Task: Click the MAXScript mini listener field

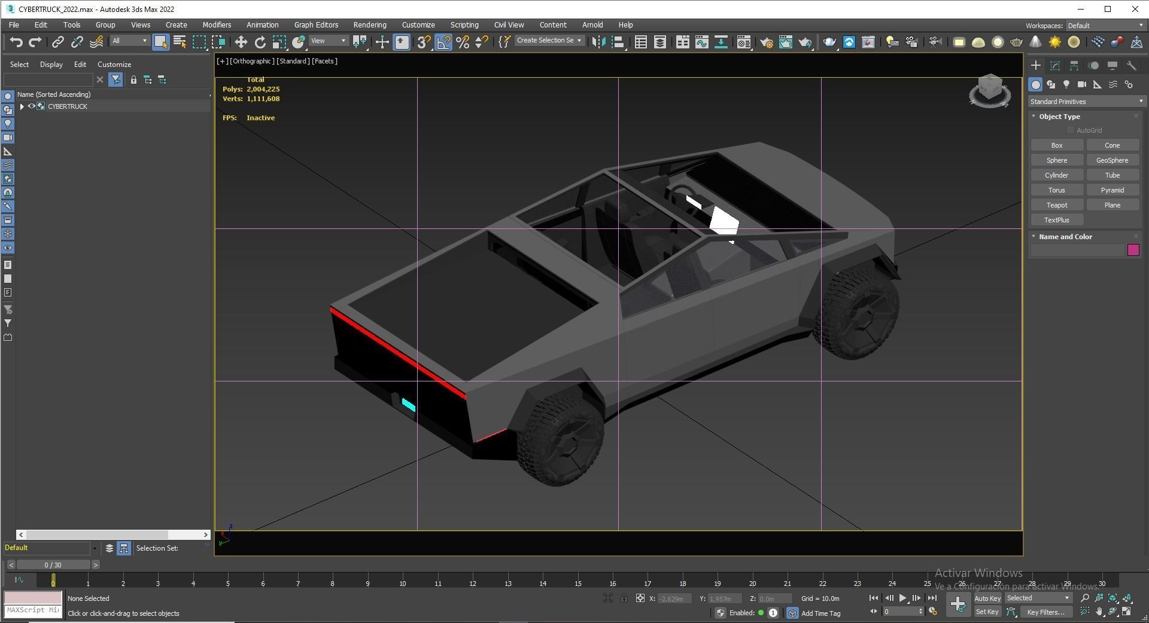Action: pos(33,610)
